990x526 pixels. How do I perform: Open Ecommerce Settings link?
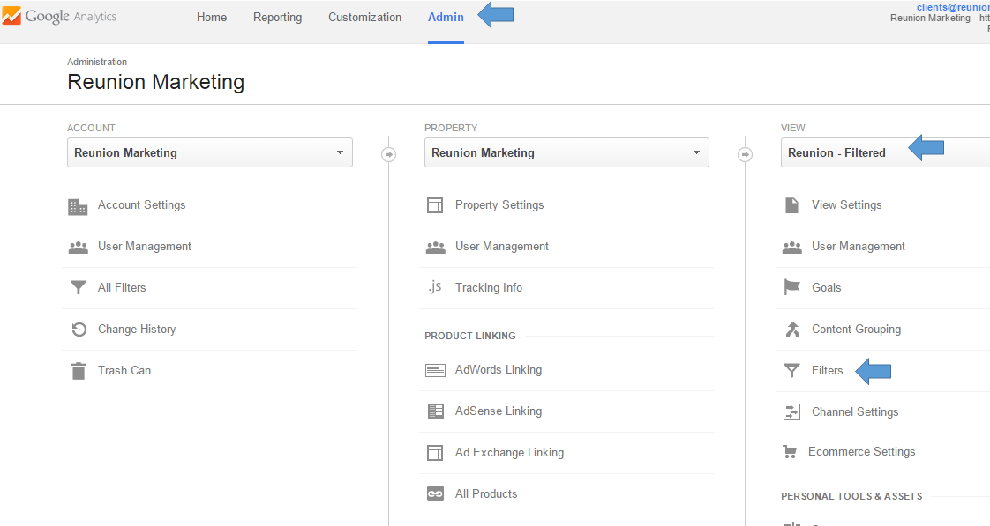coord(862,452)
